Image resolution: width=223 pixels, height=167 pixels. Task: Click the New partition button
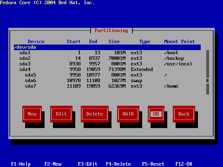tap(32, 114)
